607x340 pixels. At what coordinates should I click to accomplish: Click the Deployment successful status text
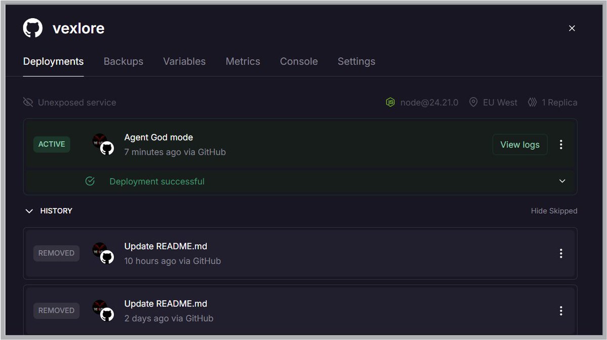[x=157, y=181]
